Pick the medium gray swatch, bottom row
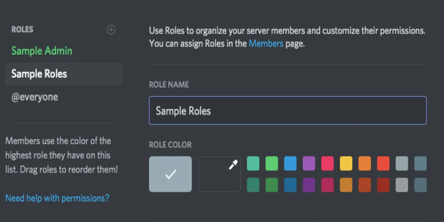This screenshot has height=222, width=444. tap(402, 185)
